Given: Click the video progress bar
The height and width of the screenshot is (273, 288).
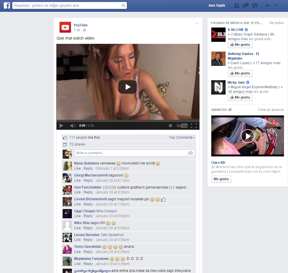Looking at the screenshot, I should coord(128,121).
